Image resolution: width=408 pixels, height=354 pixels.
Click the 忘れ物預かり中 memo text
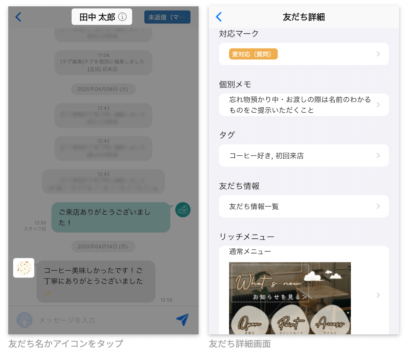point(299,105)
